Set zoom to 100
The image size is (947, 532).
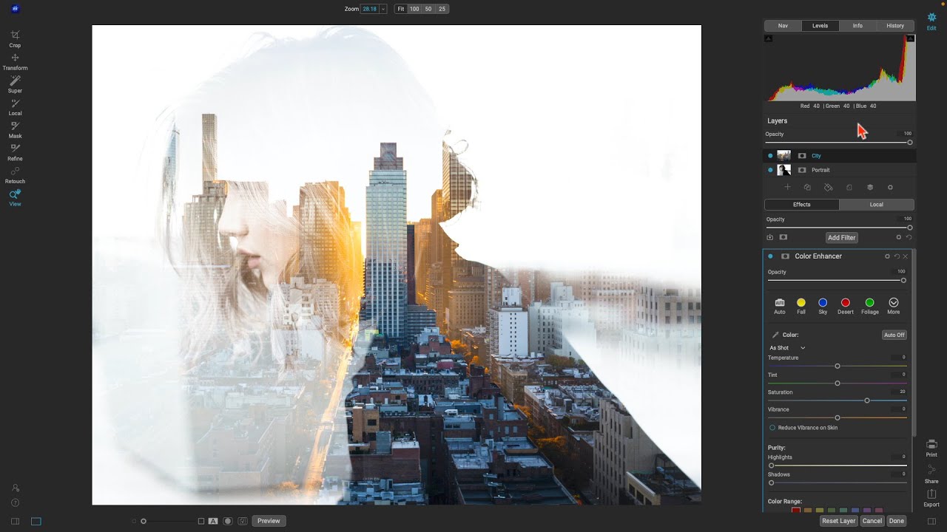point(414,9)
